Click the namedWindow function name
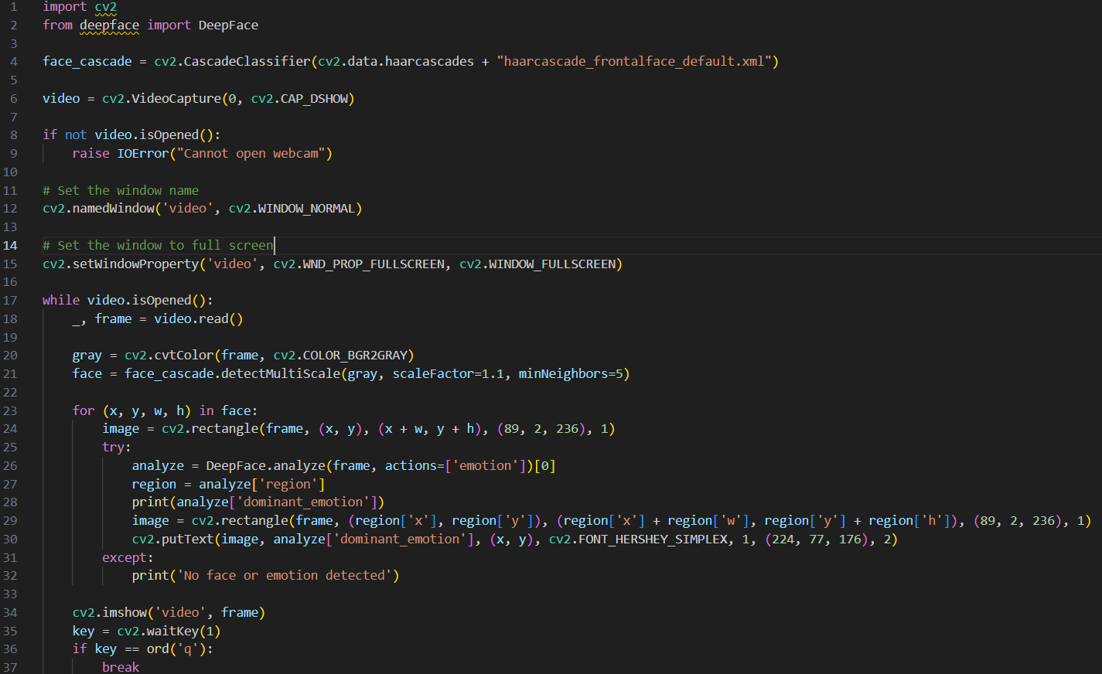Screen dimensions: 1102x674 pyautogui.click(x=114, y=208)
